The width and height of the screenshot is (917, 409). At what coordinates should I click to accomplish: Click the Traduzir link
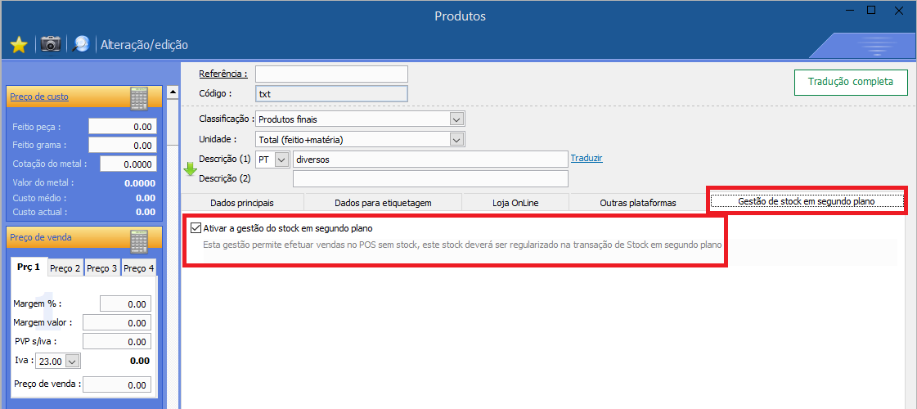[587, 158]
